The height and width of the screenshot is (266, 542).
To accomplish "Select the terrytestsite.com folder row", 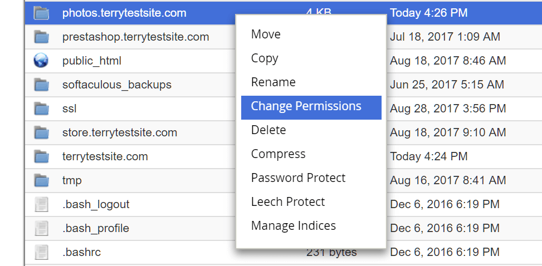I will click(283, 156).
